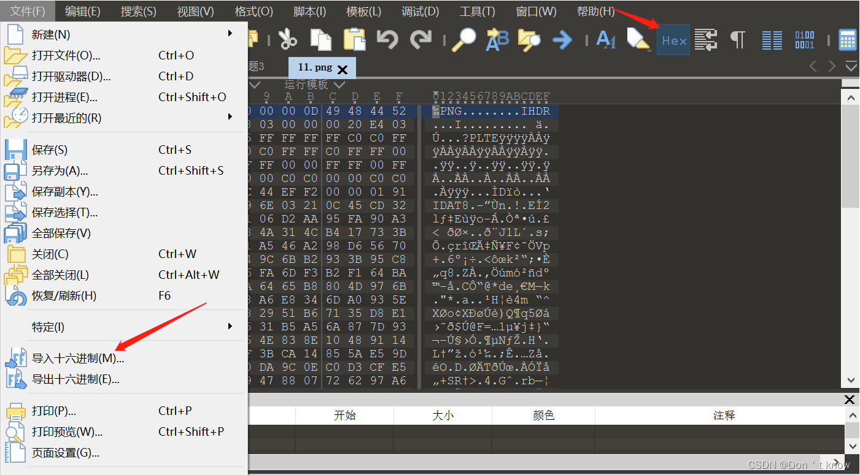Image resolution: width=860 pixels, height=475 pixels.
Task: Click the highlighter tool icon
Action: (638, 40)
